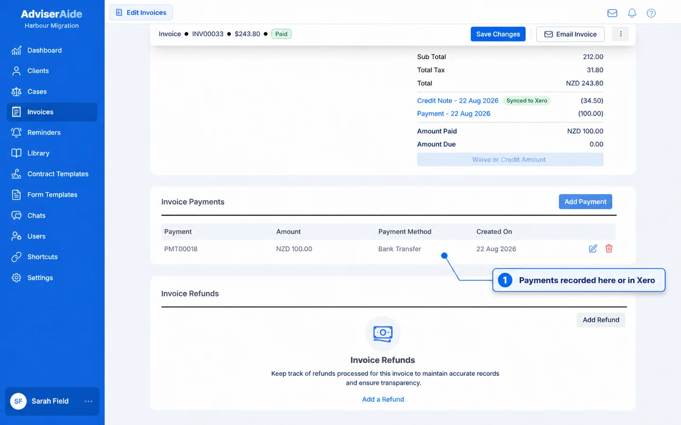Expand Sarah Field user menu dots
The width and height of the screenshot is (681, 425).
[88, 401]
